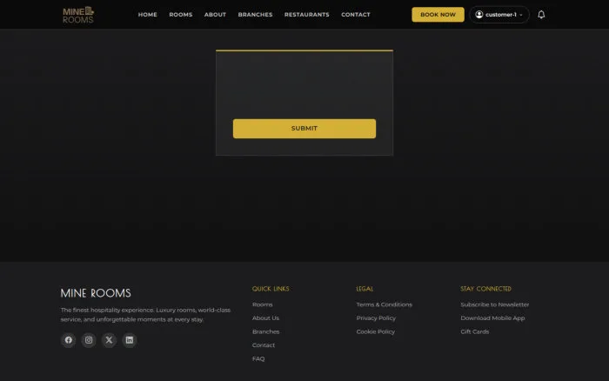Screen dimensions: 609x381
Task: Open the About Us footer link
Action: point(265,318)
